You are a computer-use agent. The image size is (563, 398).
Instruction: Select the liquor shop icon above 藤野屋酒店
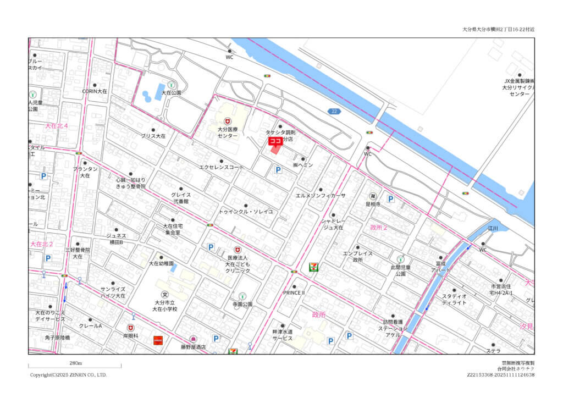(193, 339)
